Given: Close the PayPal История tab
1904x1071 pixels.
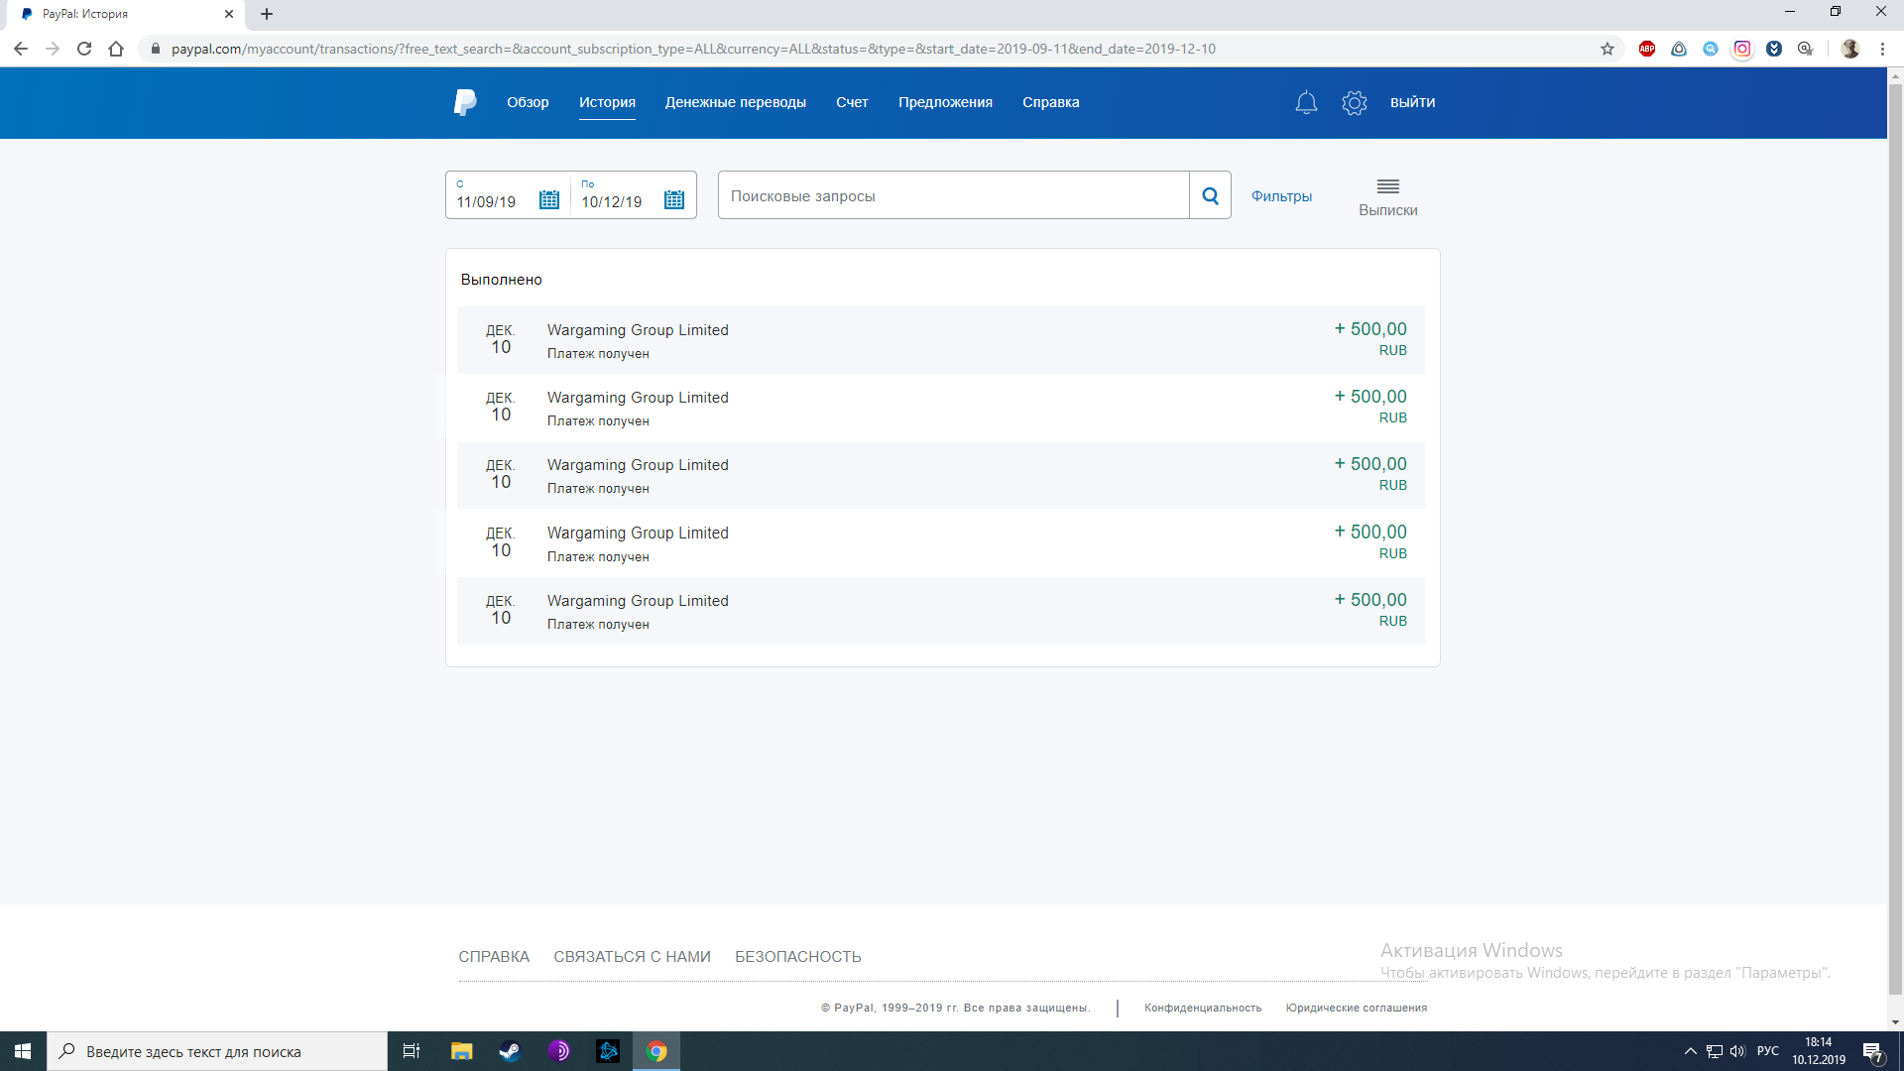Looking at the screenshot, I should click(229, 14).
